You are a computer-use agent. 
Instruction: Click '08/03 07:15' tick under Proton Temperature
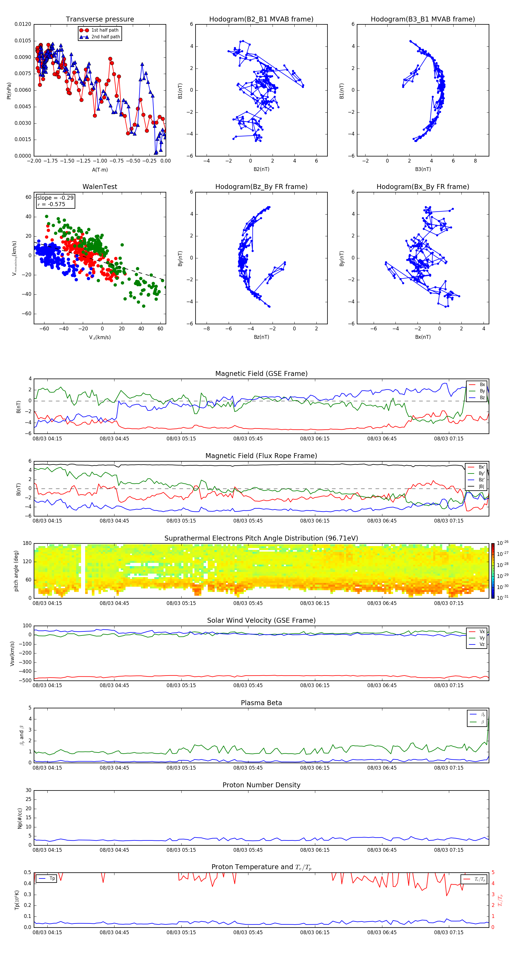pyautogui.click(x=449, y=932)
